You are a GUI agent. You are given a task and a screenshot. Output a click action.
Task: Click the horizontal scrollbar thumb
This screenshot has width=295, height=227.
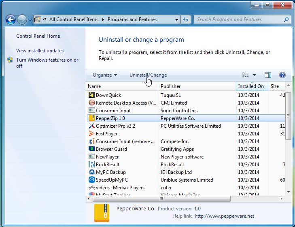(161, 199)
